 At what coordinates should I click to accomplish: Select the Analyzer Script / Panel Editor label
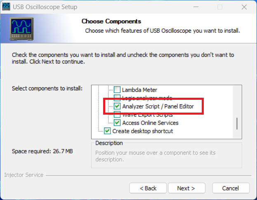(x=158, y=106)
